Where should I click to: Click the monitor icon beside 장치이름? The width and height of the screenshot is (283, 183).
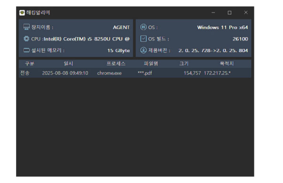tap(26, 27)
